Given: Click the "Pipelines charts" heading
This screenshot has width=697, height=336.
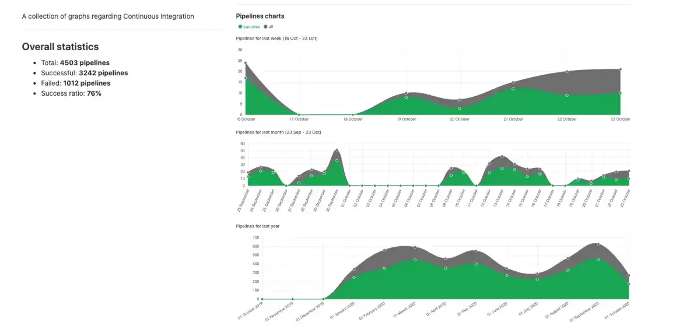Looking at the screenshot, I should (x=260, y=16).
